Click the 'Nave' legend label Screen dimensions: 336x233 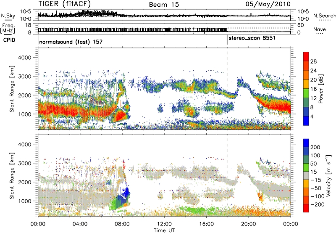pos(320,29)
